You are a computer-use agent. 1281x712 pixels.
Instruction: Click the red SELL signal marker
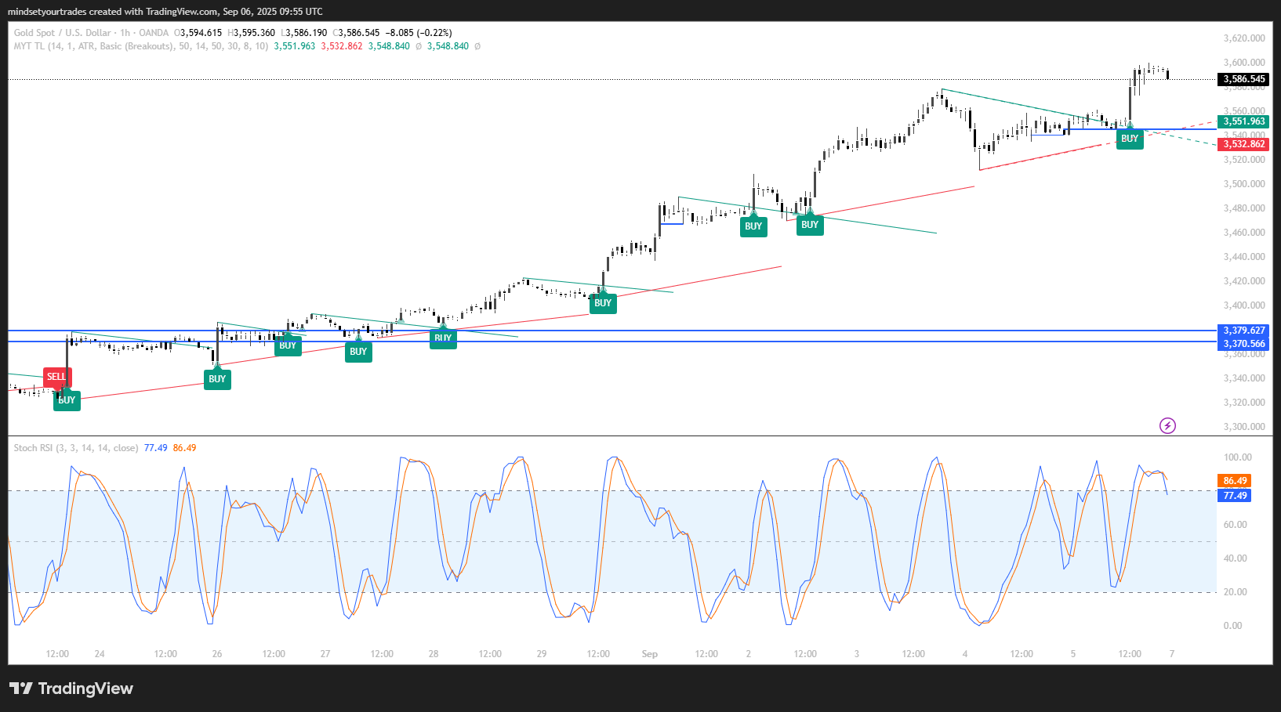pyautogui.click(x=56, y=377)
